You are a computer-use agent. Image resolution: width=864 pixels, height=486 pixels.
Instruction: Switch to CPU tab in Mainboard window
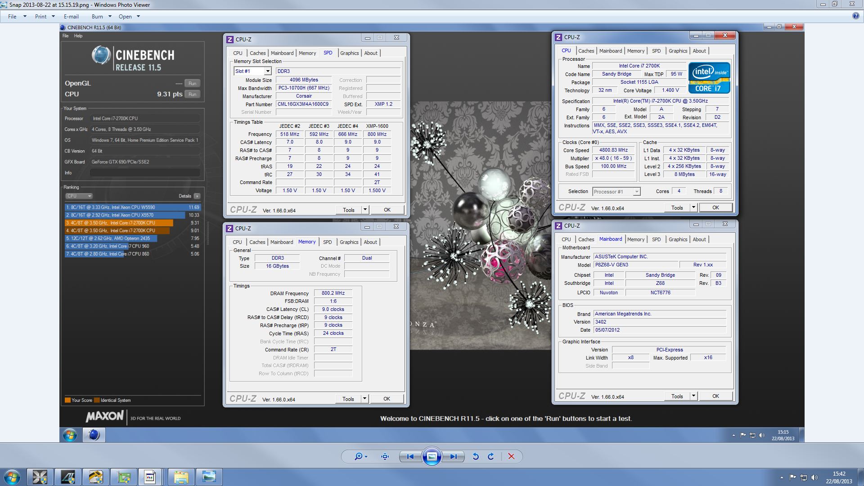566,239
